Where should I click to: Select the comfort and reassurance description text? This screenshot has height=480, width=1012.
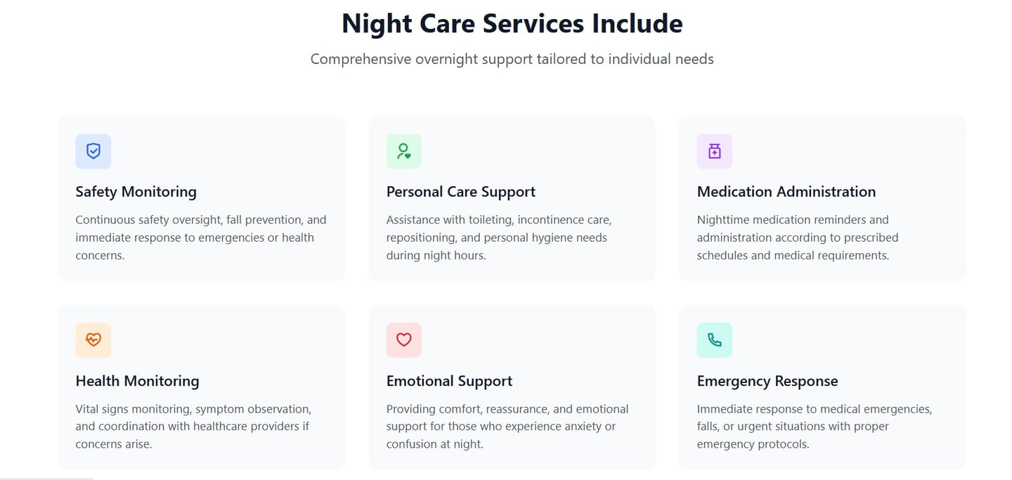tap(507, 426)
